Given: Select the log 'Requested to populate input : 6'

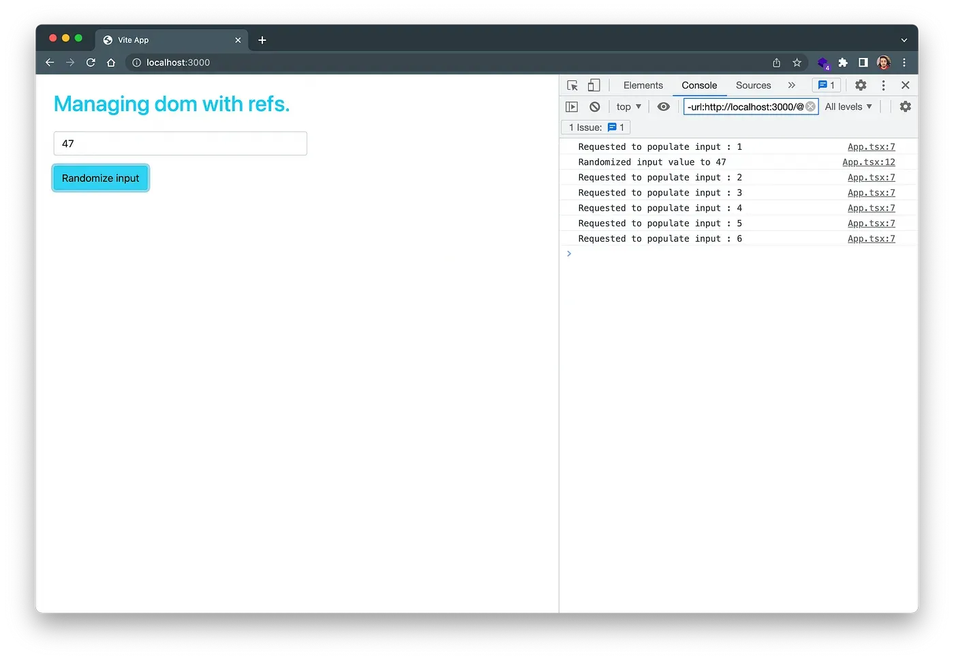Looking at the screenshot, I should coord(660,239).
